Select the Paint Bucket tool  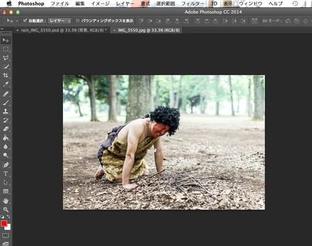6,138
